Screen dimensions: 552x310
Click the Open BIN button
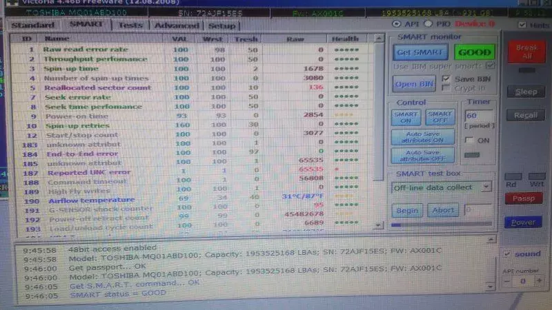pos(414,84)
